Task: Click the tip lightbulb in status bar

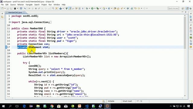Action: [x=191, y=101]
